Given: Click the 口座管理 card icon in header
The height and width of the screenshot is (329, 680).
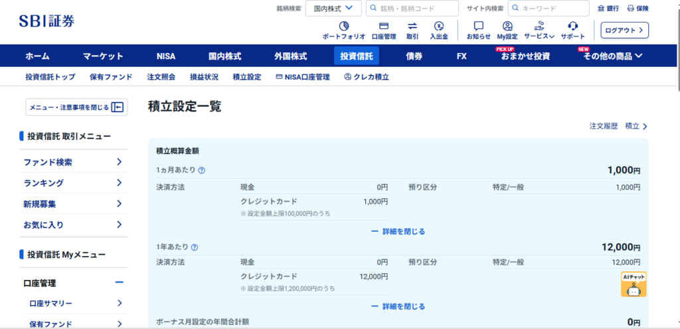Looking at the screenshot, I should [383, 27].
